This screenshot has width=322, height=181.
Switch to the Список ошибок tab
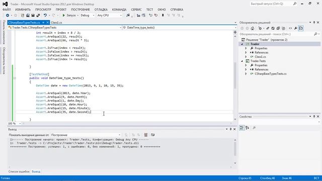point(19,171)
